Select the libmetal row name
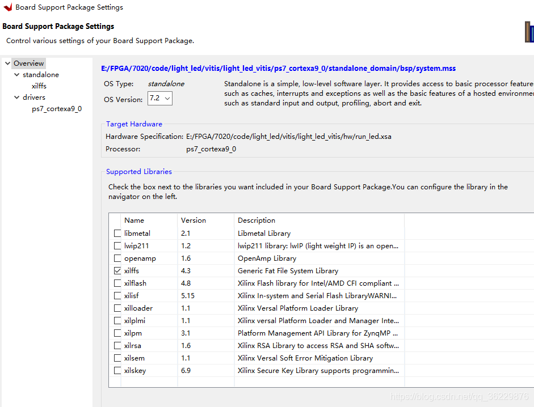Image resolution: width=534 pixels, height=407 pixels. [137, 234]
